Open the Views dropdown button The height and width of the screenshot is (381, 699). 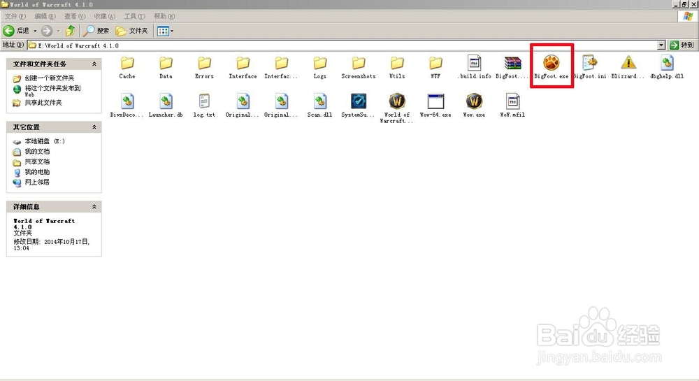click(x=166, y=31)
